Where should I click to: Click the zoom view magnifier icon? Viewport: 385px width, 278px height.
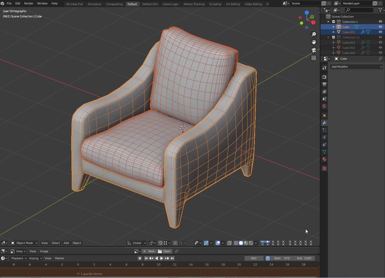(314, 34)
